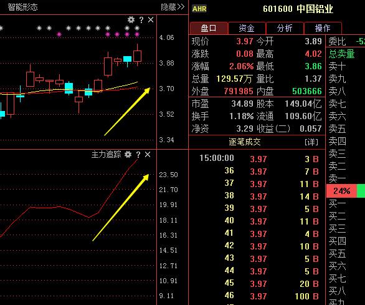This screenshot has height=305, width=365.
Task: Click the 24% buy-sell ratio bar
Action: (341, 191)
